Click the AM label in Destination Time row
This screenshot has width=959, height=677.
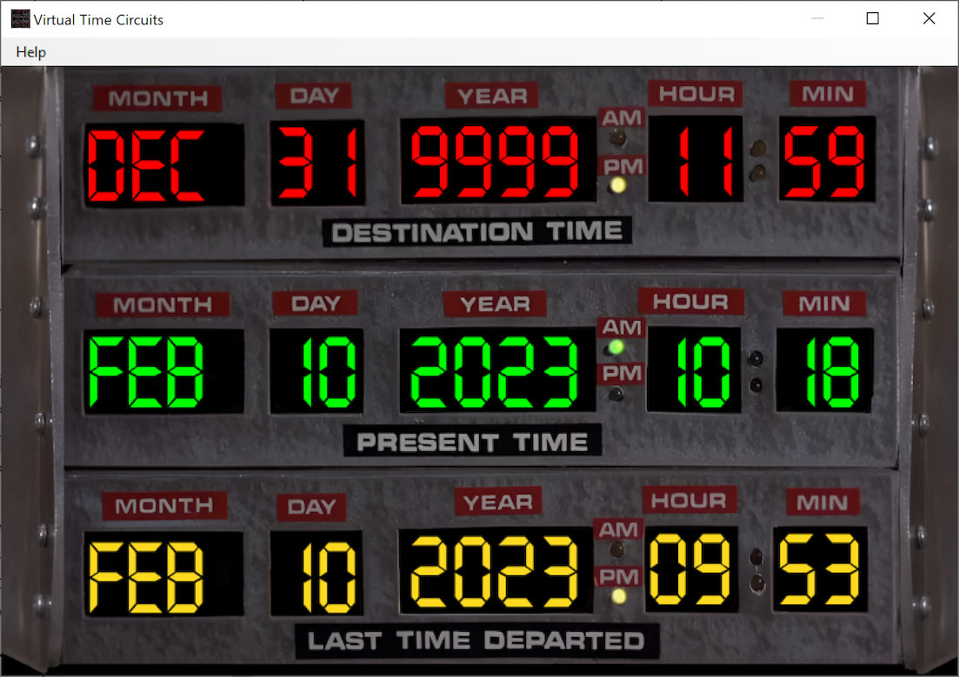622,117
